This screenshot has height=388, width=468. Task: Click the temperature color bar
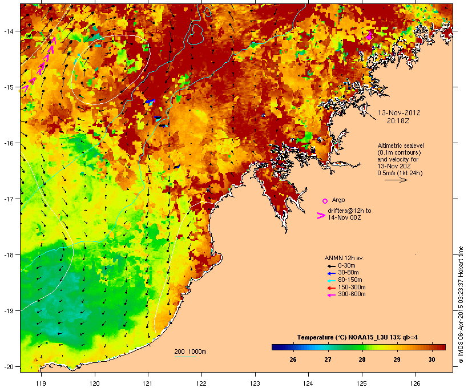pyautogui.click(x=358, y=347)
